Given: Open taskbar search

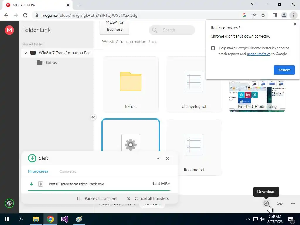Looking at the screenshot, I should 21,219.
